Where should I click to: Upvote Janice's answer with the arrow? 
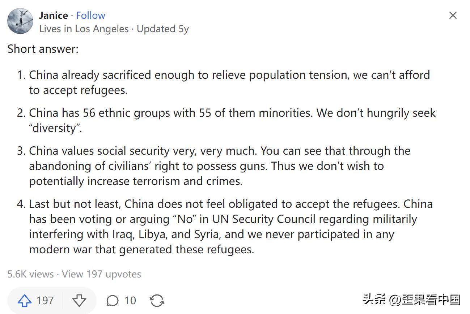25,300
